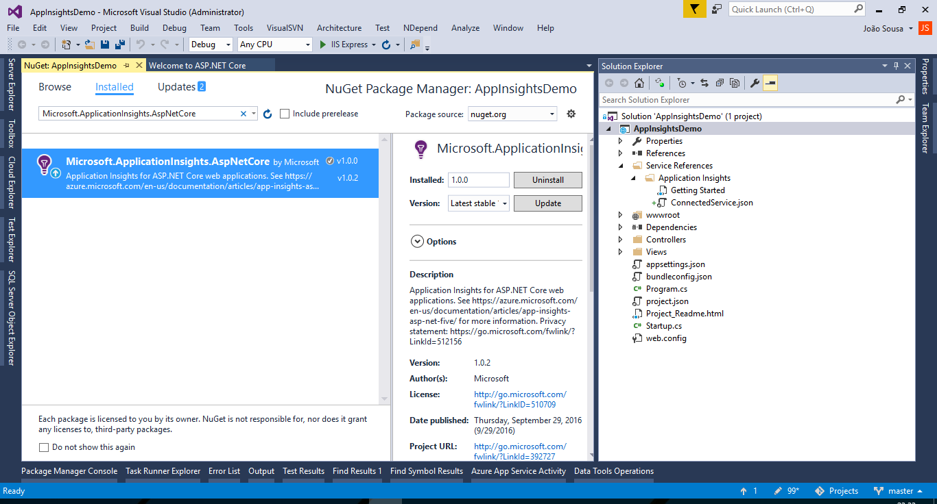Viewport: 937px width, 504px height.
Task: Switch to the Browse tab in NuGet
Action: (x=55, y=87)
